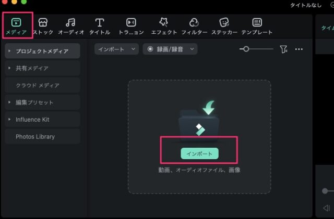This screenshot has height=219, width=334.
Task: Click the thumbnail size zoom slider
Action: 256,49
